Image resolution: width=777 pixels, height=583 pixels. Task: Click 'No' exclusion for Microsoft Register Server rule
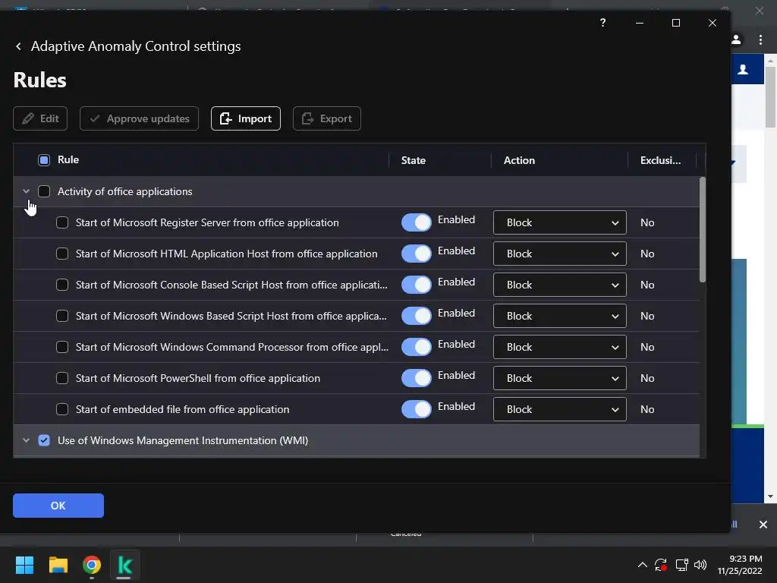[x=647, y=222]
